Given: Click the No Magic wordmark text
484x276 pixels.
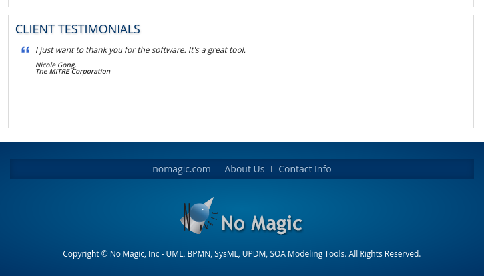Looking at the screenshot, I should pos(262,223).
